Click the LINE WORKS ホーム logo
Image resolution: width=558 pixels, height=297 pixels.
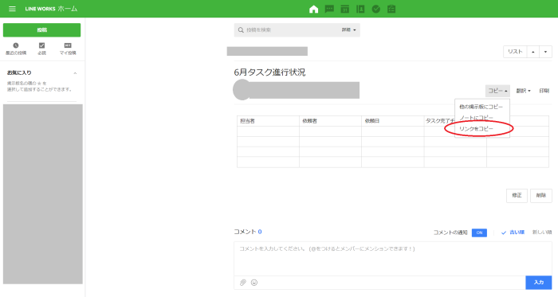(51, 9)
